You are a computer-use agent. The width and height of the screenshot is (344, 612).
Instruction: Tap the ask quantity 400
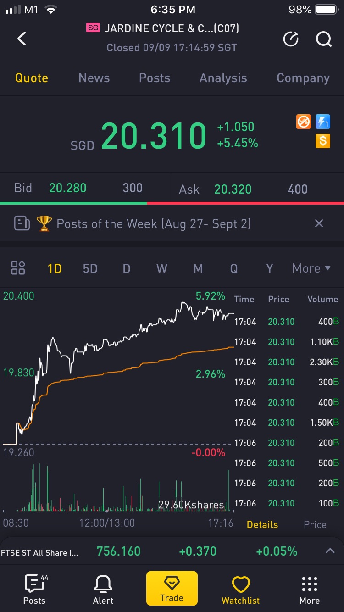pyautogui.click(x=298, y=189)
